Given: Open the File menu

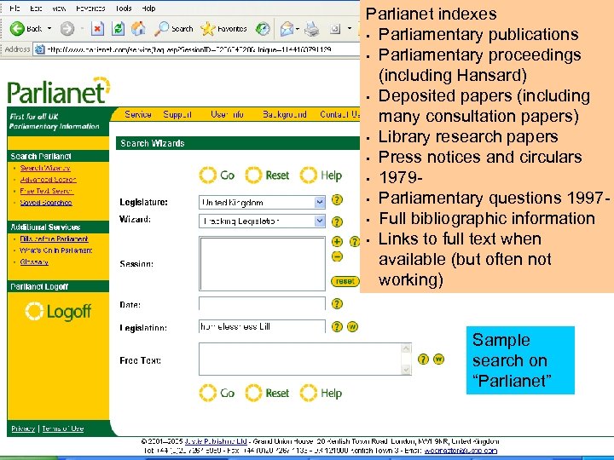Looking at the screenshot, I should pos(14,9).
